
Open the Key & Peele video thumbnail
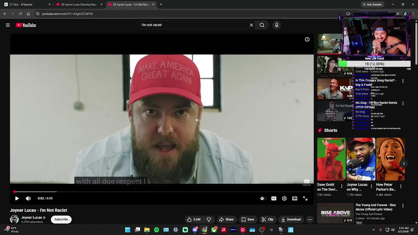tap(335, 88)
